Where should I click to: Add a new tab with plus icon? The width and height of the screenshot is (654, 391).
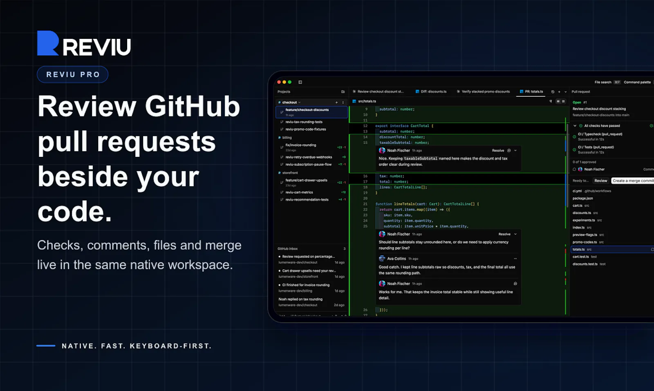click(559, 92)
